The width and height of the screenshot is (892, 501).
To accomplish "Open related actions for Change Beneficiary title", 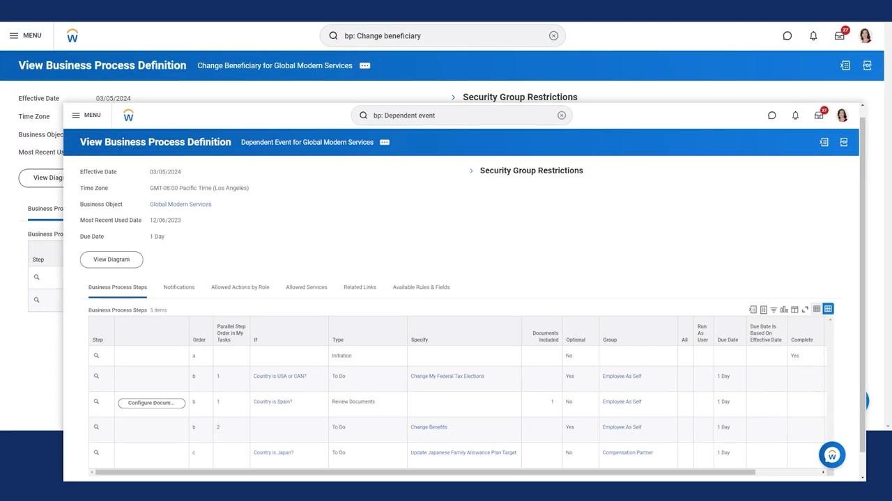I will [x=365, y=65].
